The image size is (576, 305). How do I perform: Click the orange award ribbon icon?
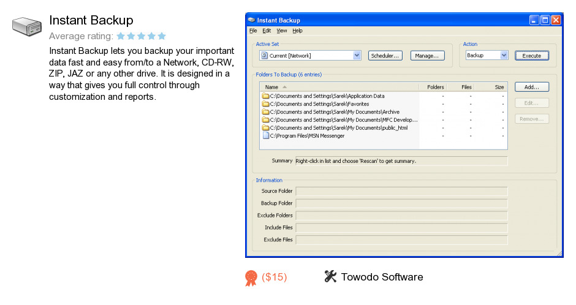click(x=251, y=278)
